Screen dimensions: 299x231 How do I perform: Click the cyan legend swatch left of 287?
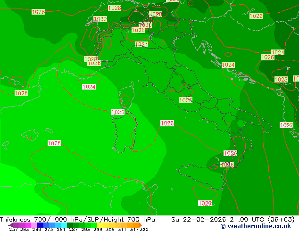(x=64, y=225)
